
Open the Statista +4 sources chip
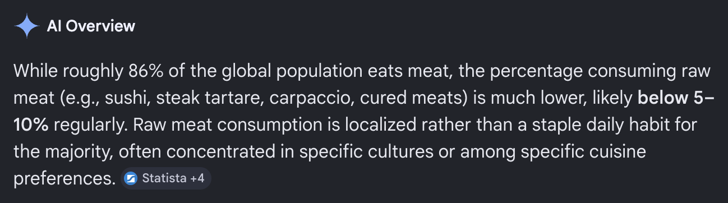pos(165,179)
